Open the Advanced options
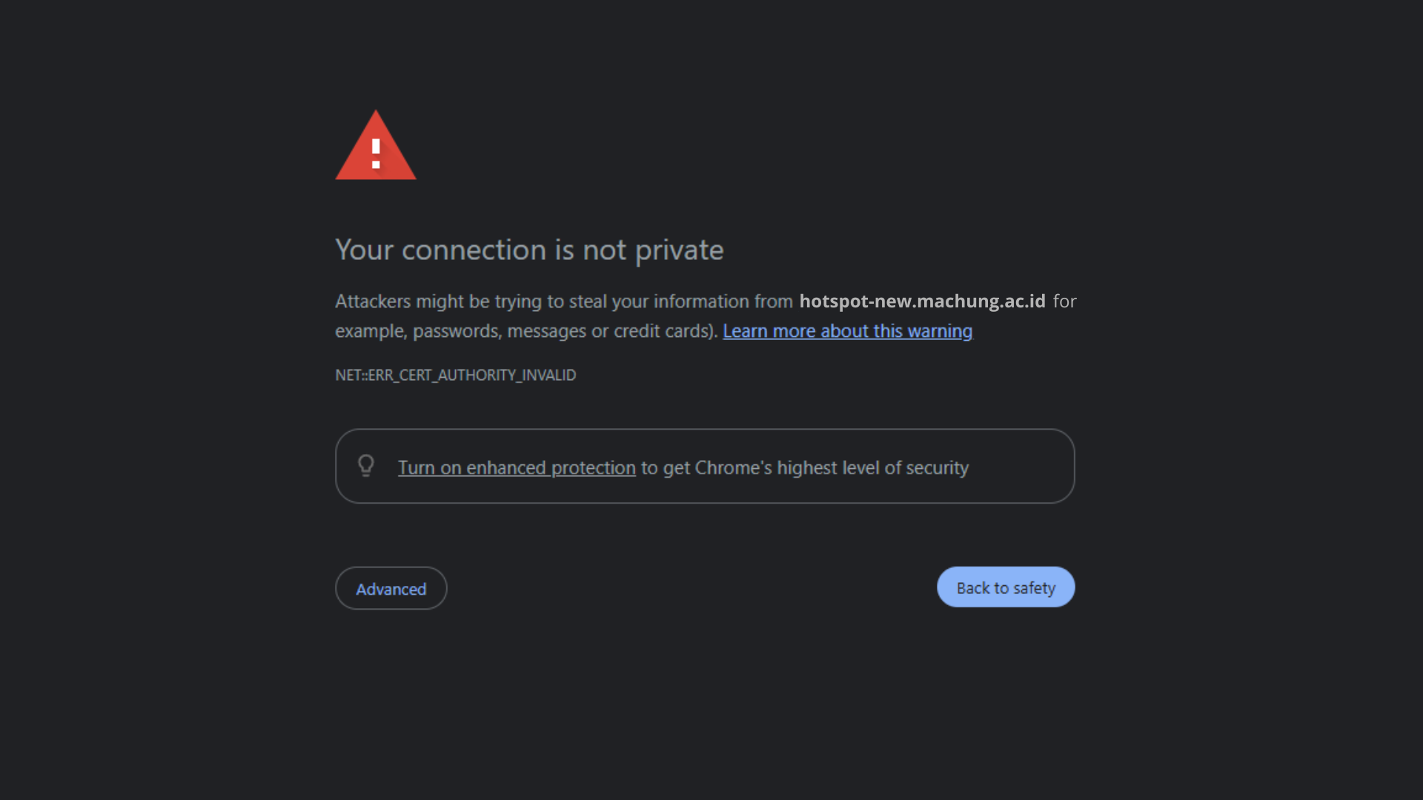Viewport: 1423px width, 800px height. pos(391,589)
